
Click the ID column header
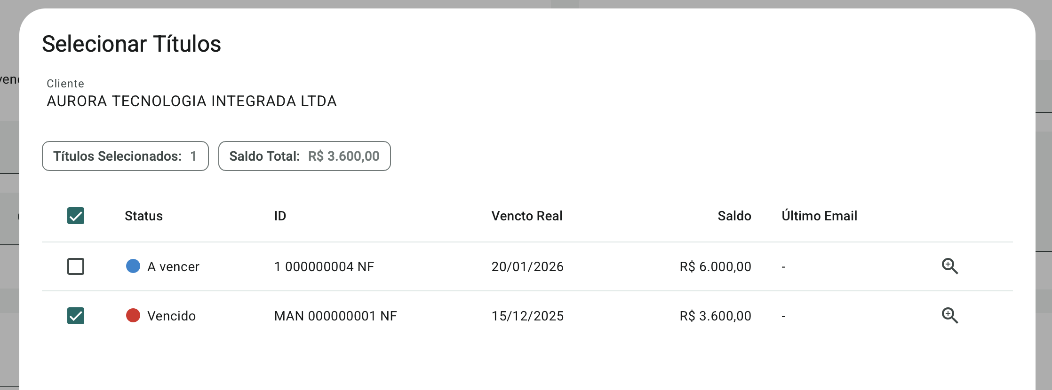280,216
